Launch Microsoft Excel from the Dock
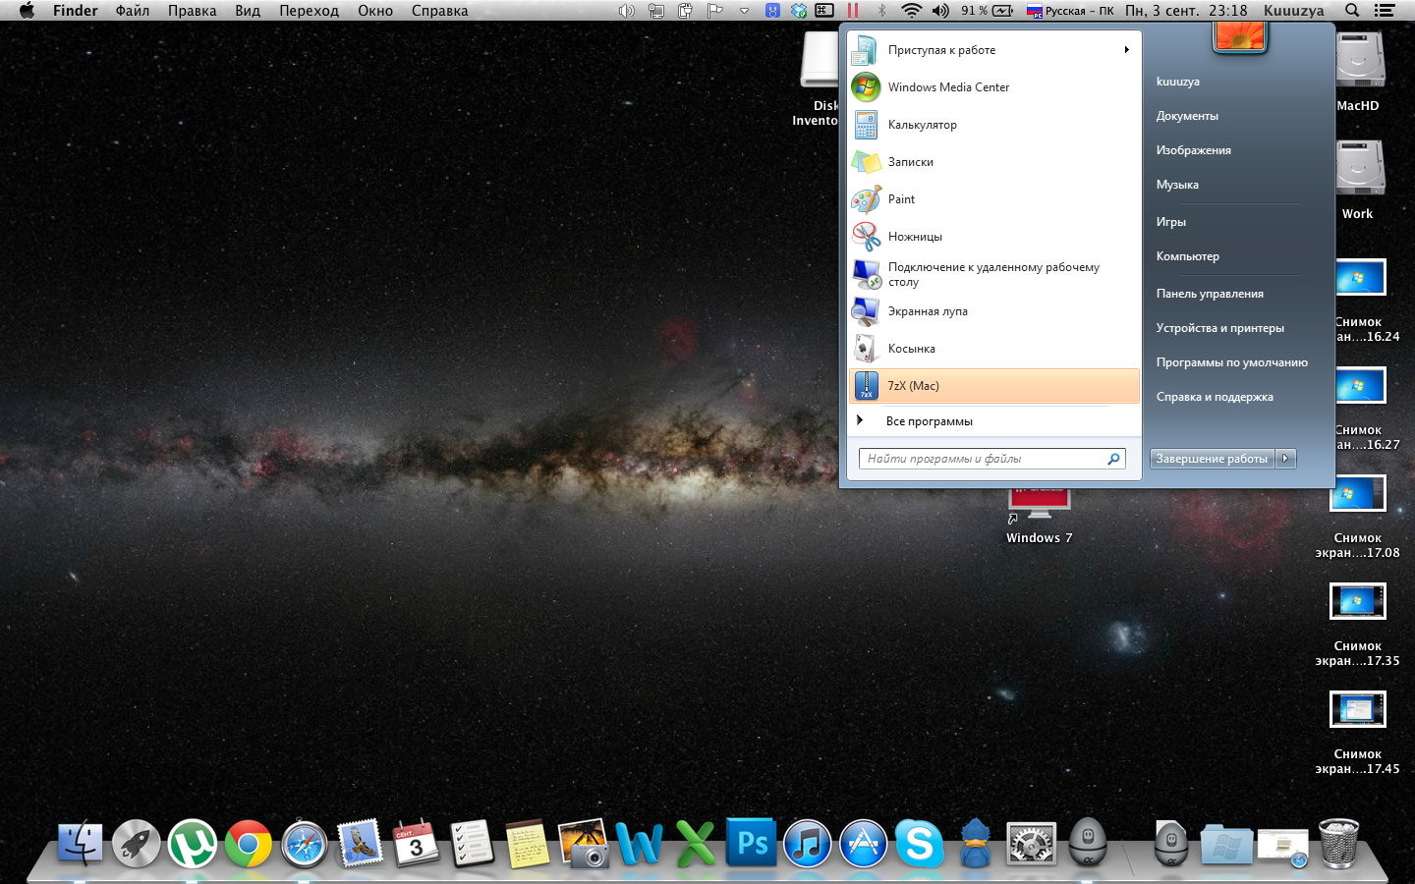1415x884 pixels. click(696, 844)
